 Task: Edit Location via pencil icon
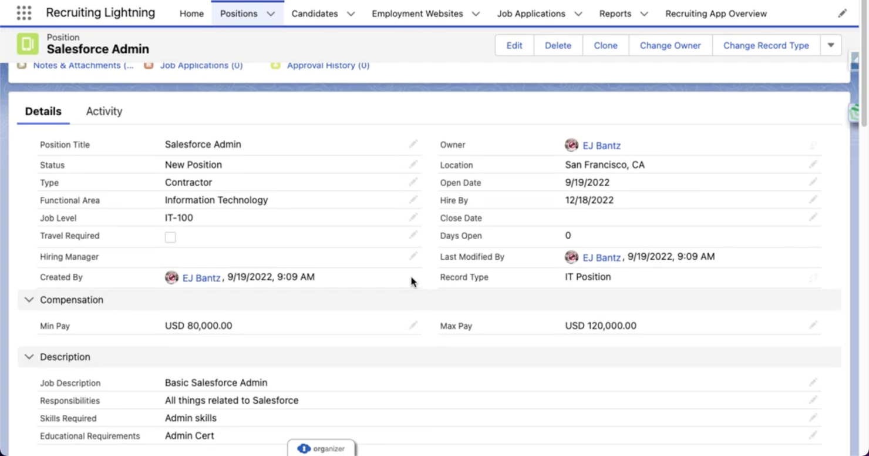click(x=813, y=164)
